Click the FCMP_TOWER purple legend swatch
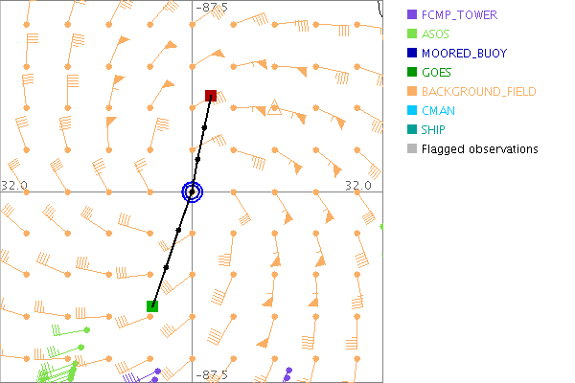 pos(412,14)
